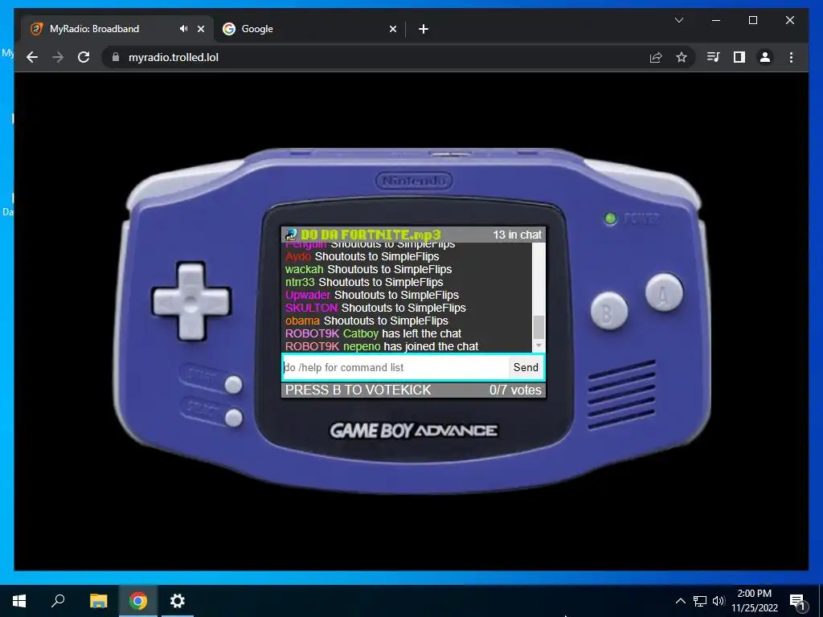
Task: Click nepeno has joined the chat message
Action: (x=411, y=346)
